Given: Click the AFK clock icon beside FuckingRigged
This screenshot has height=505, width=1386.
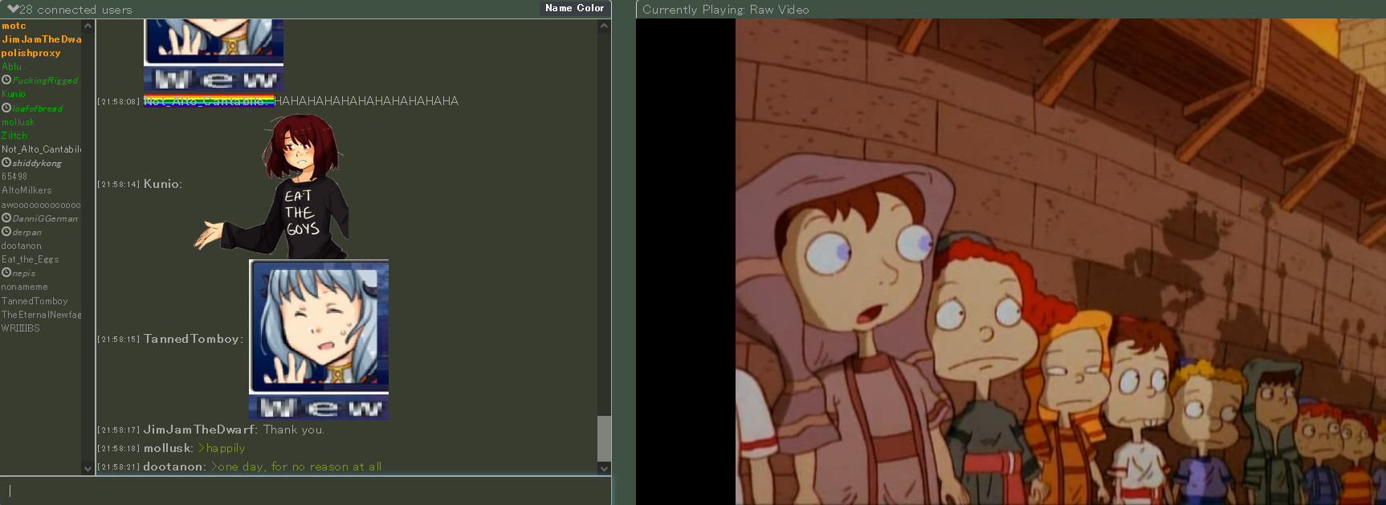Looking at the screenshot, I should [6, 80].
